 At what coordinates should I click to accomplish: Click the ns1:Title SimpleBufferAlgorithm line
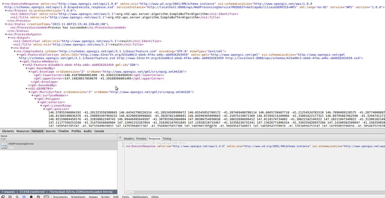(115, 18)
